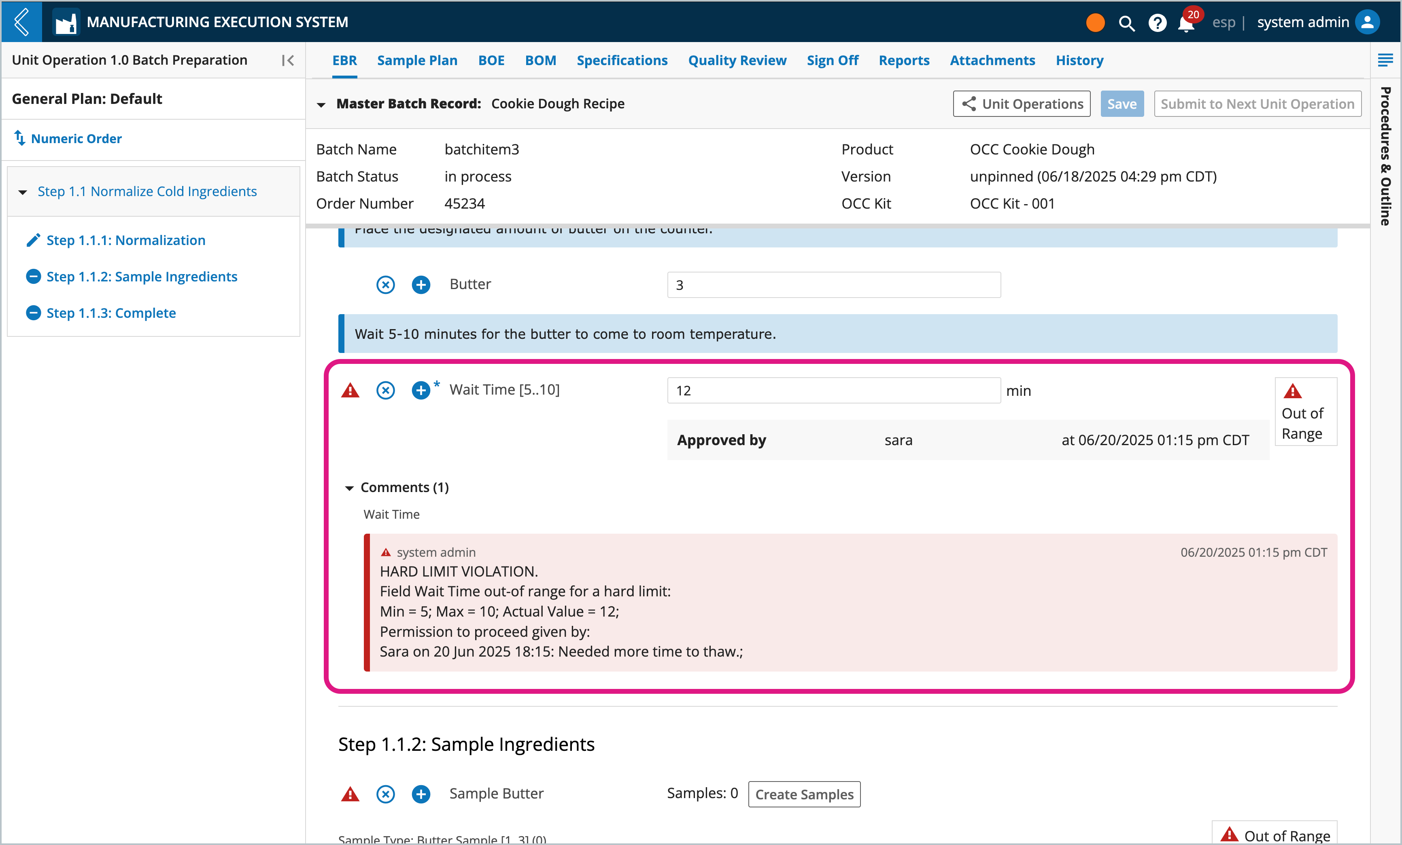Click the plus icon on Sample Butter row

pos(421,794)
